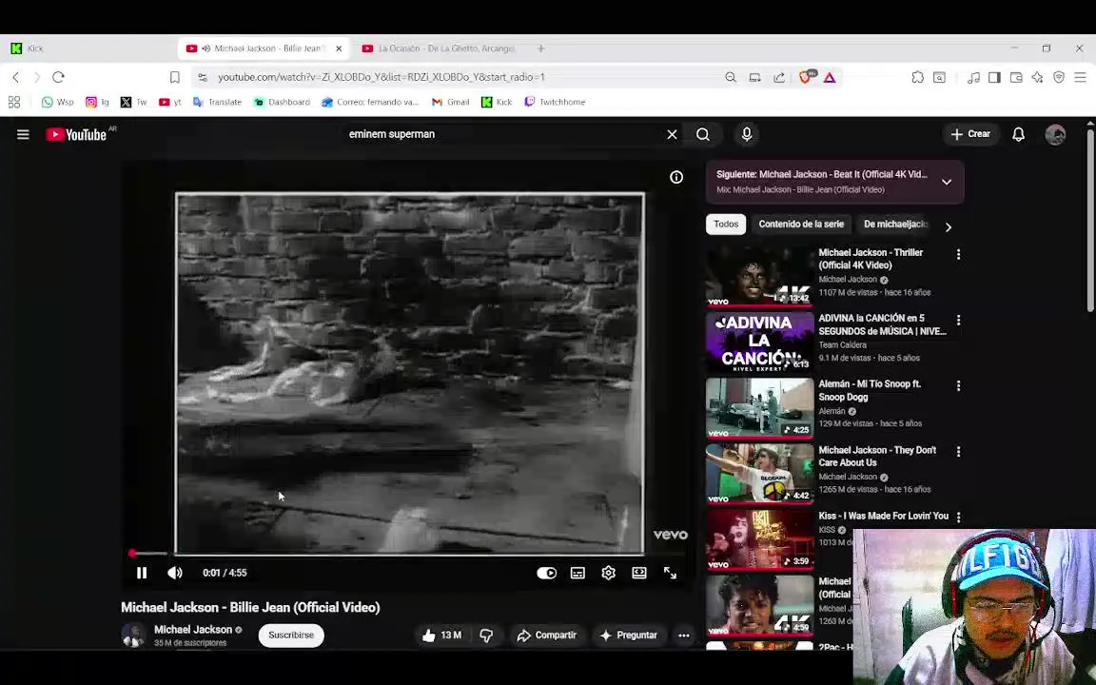1096x685 pixels.
Task: Dislike the video thumbs-down
Action: (x=486, y=636)
